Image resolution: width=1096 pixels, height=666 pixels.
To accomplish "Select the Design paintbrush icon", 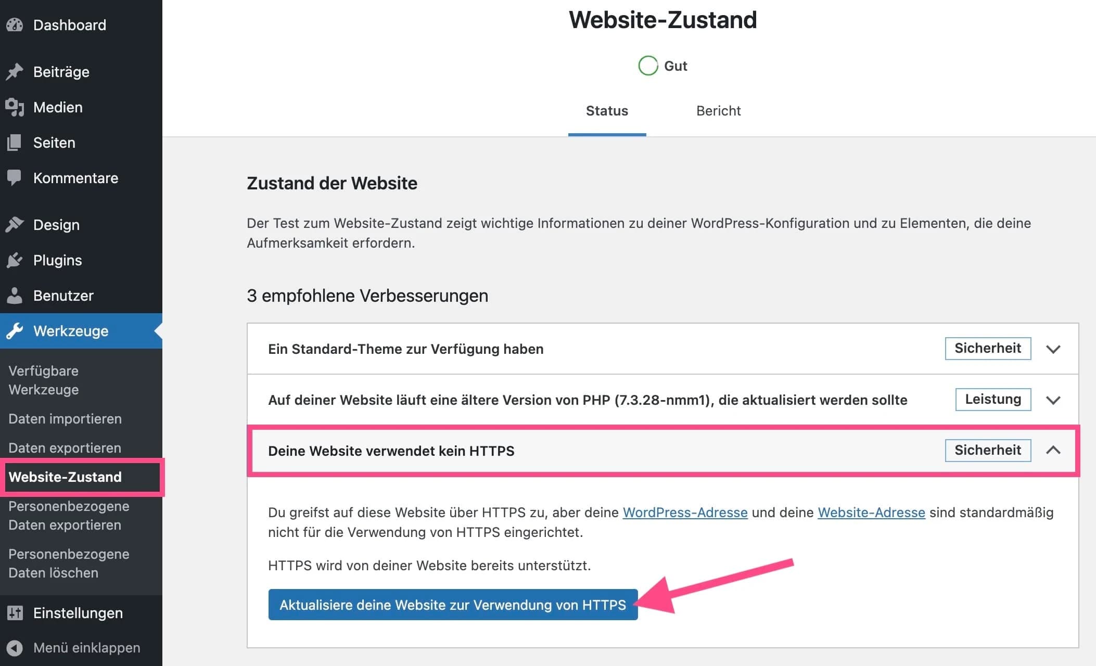I will pyautogui.click(x=15, y=225).
